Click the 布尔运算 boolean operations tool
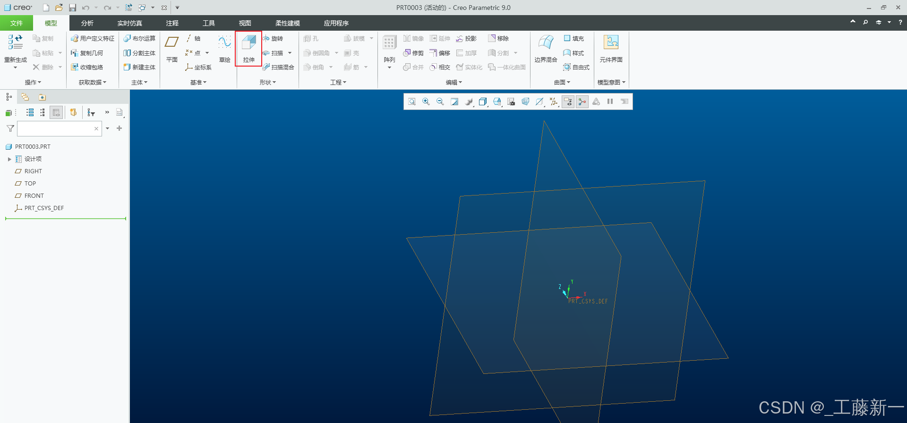Viewport: 907px width, 423px height. click(x=139, y=38)
